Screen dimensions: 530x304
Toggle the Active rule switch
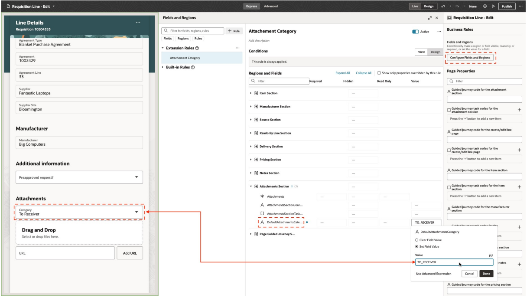415,32
